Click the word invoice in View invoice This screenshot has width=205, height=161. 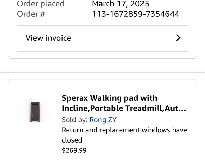coord(59,38)
